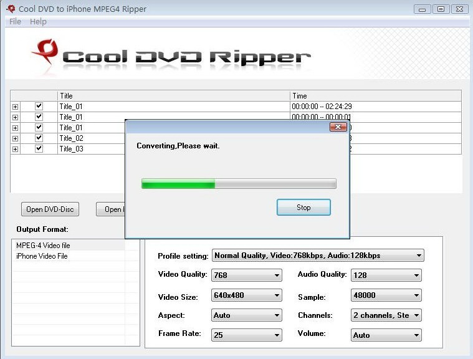Uncheck the third Title_01 row checkbox
This screenshot has width=473, height=359.
click(39, 127)
